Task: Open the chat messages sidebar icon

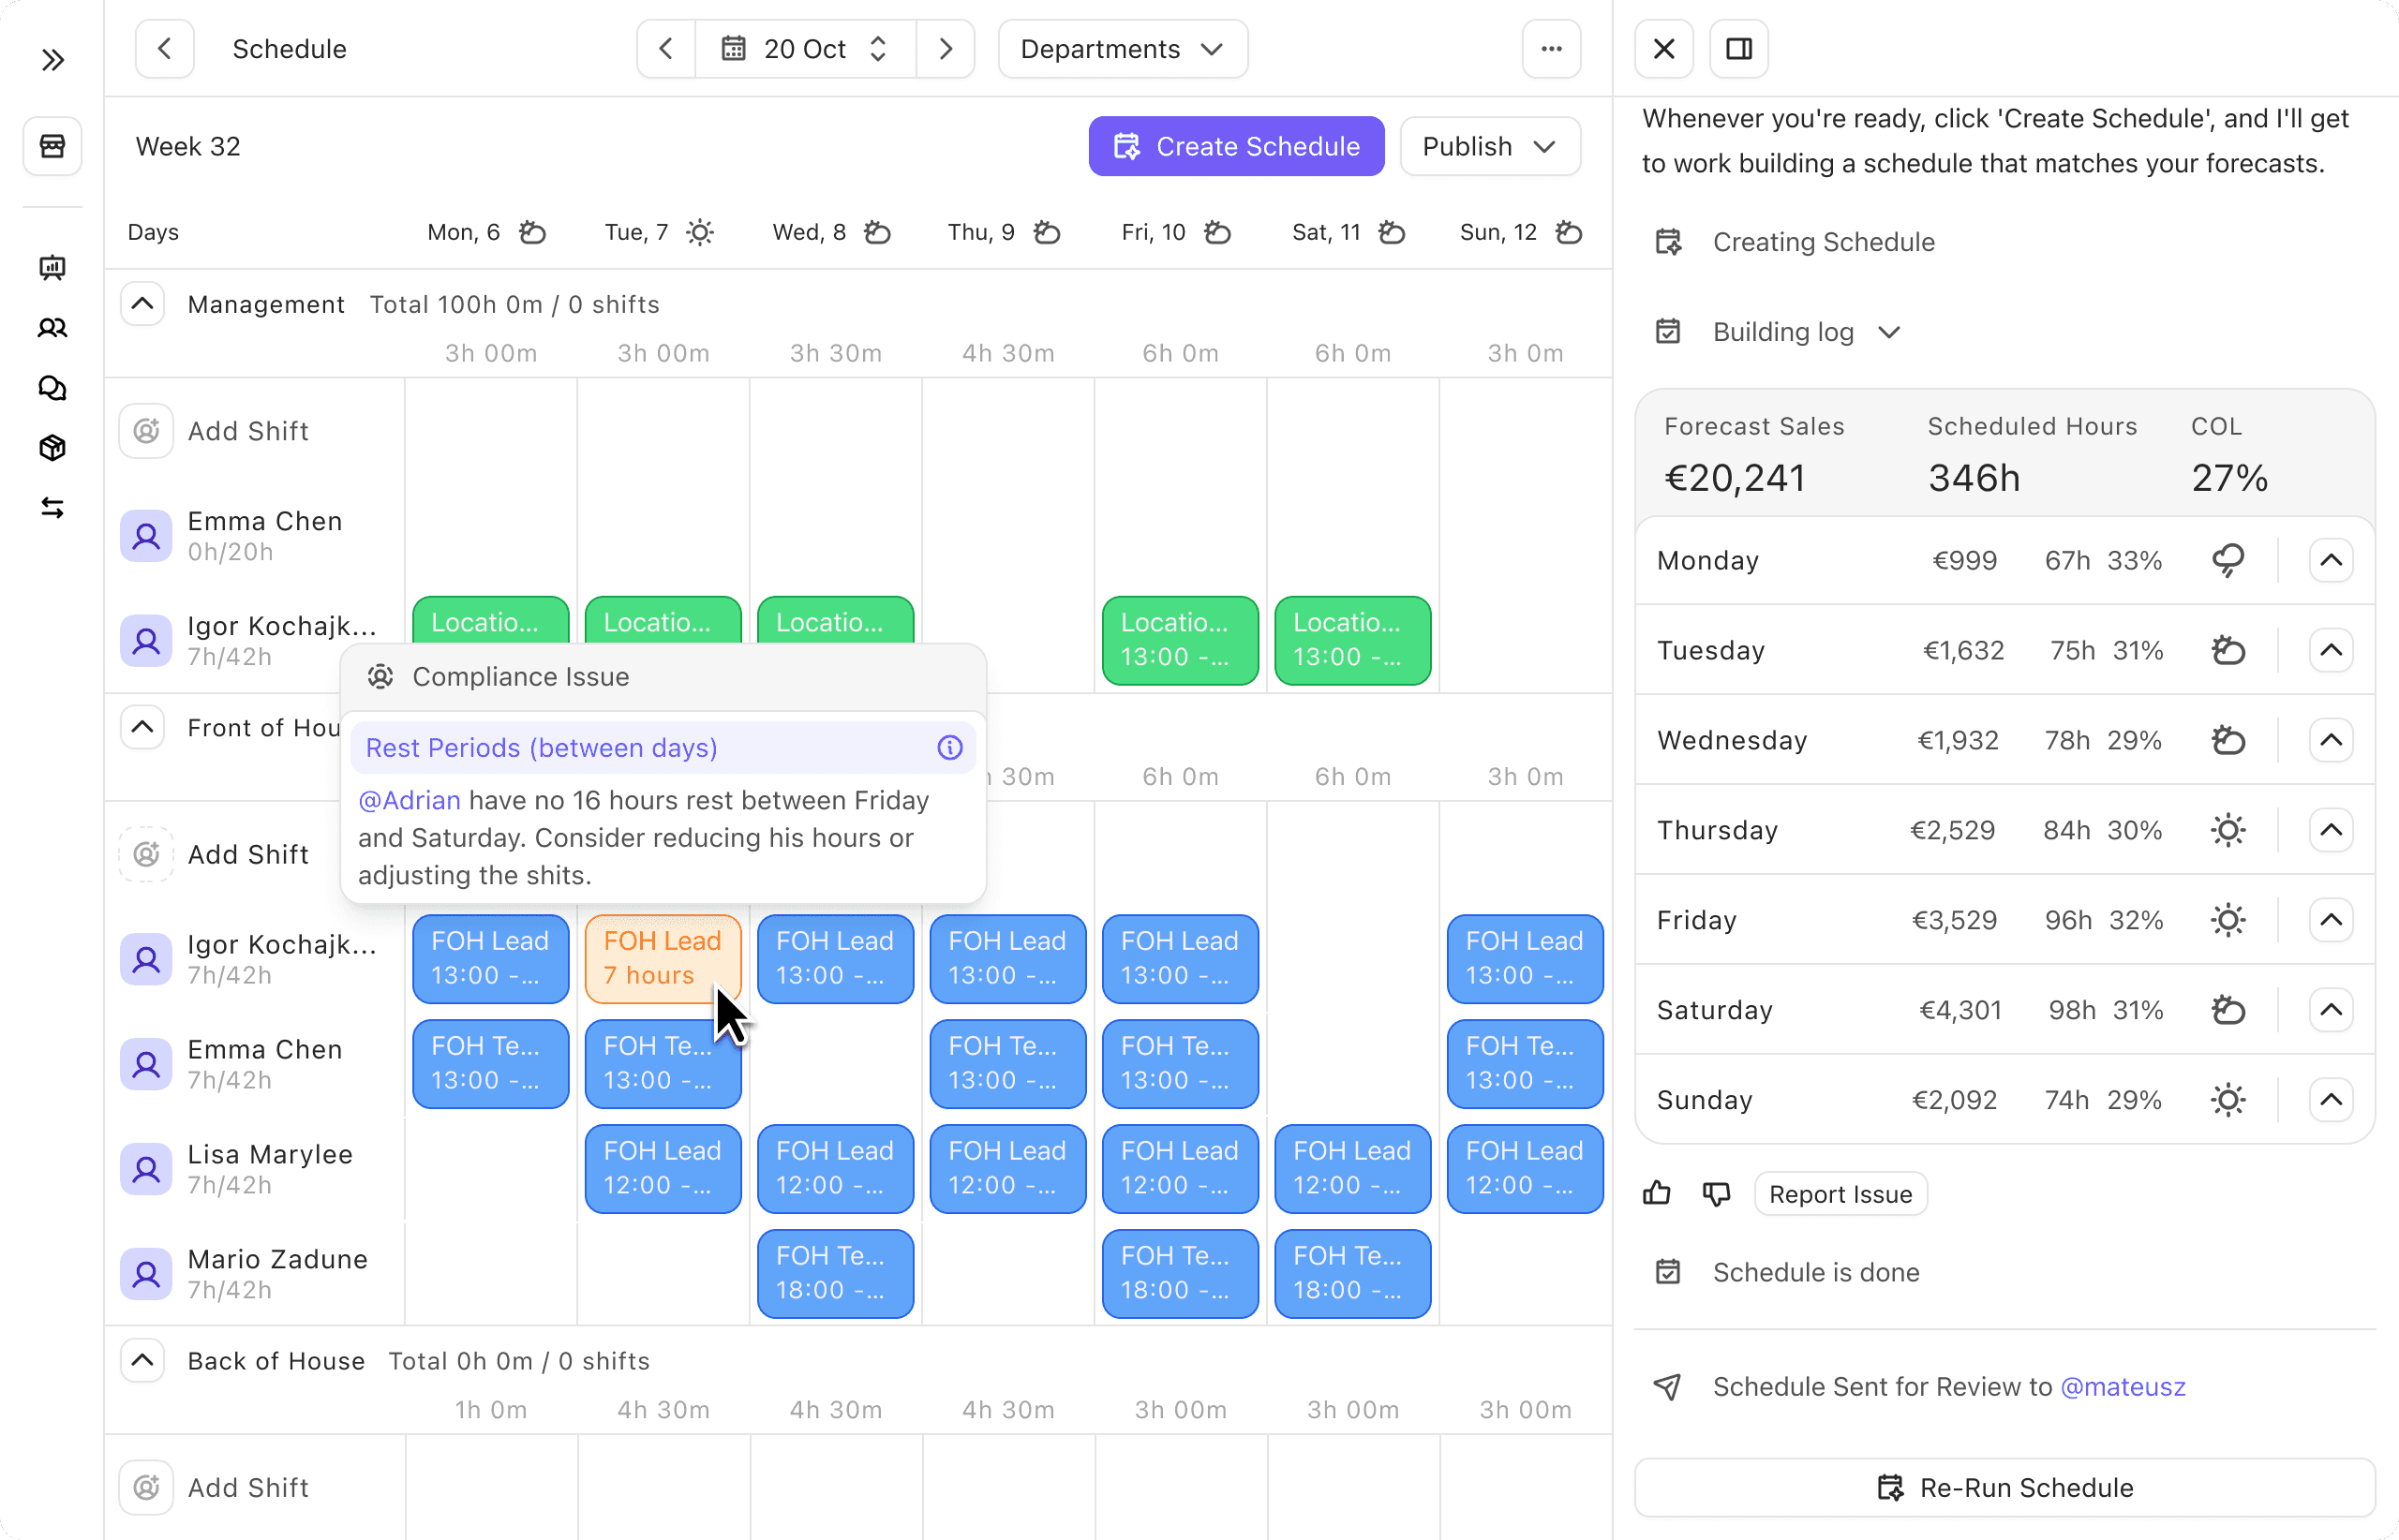Action: [53, 388]
